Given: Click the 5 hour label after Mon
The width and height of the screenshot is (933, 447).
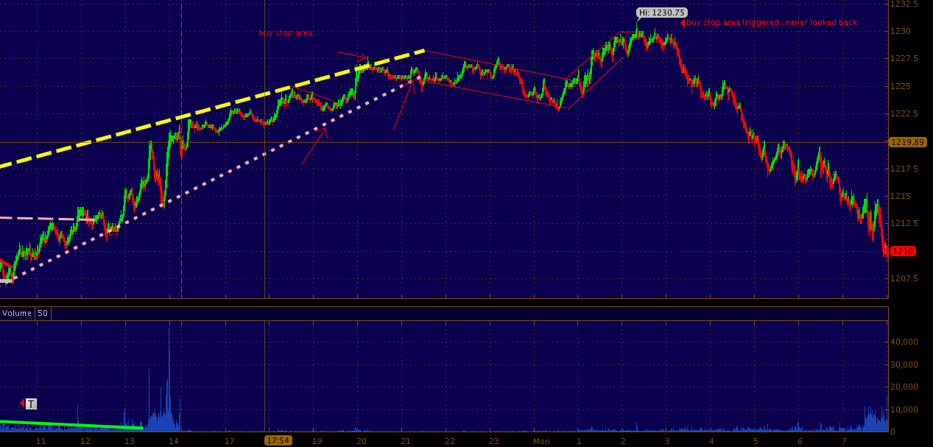Looking at the screenshot, I should click(756, 441).
